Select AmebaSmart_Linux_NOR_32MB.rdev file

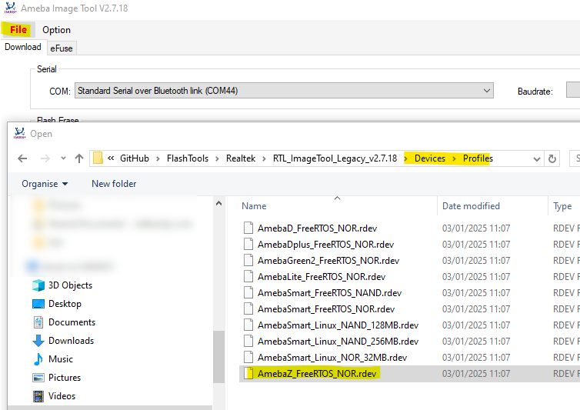(332, 358)
